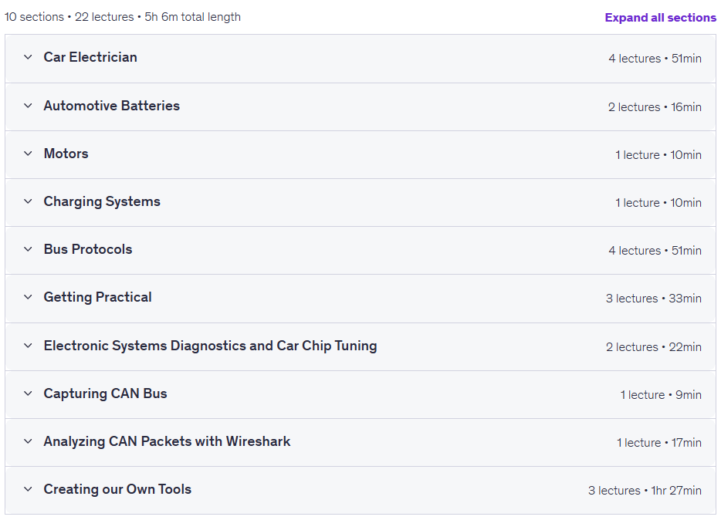Screen dimensions: 721x520
Task: Click the 3 lectures 1hr 27min label
Action: tap(645, 491)
